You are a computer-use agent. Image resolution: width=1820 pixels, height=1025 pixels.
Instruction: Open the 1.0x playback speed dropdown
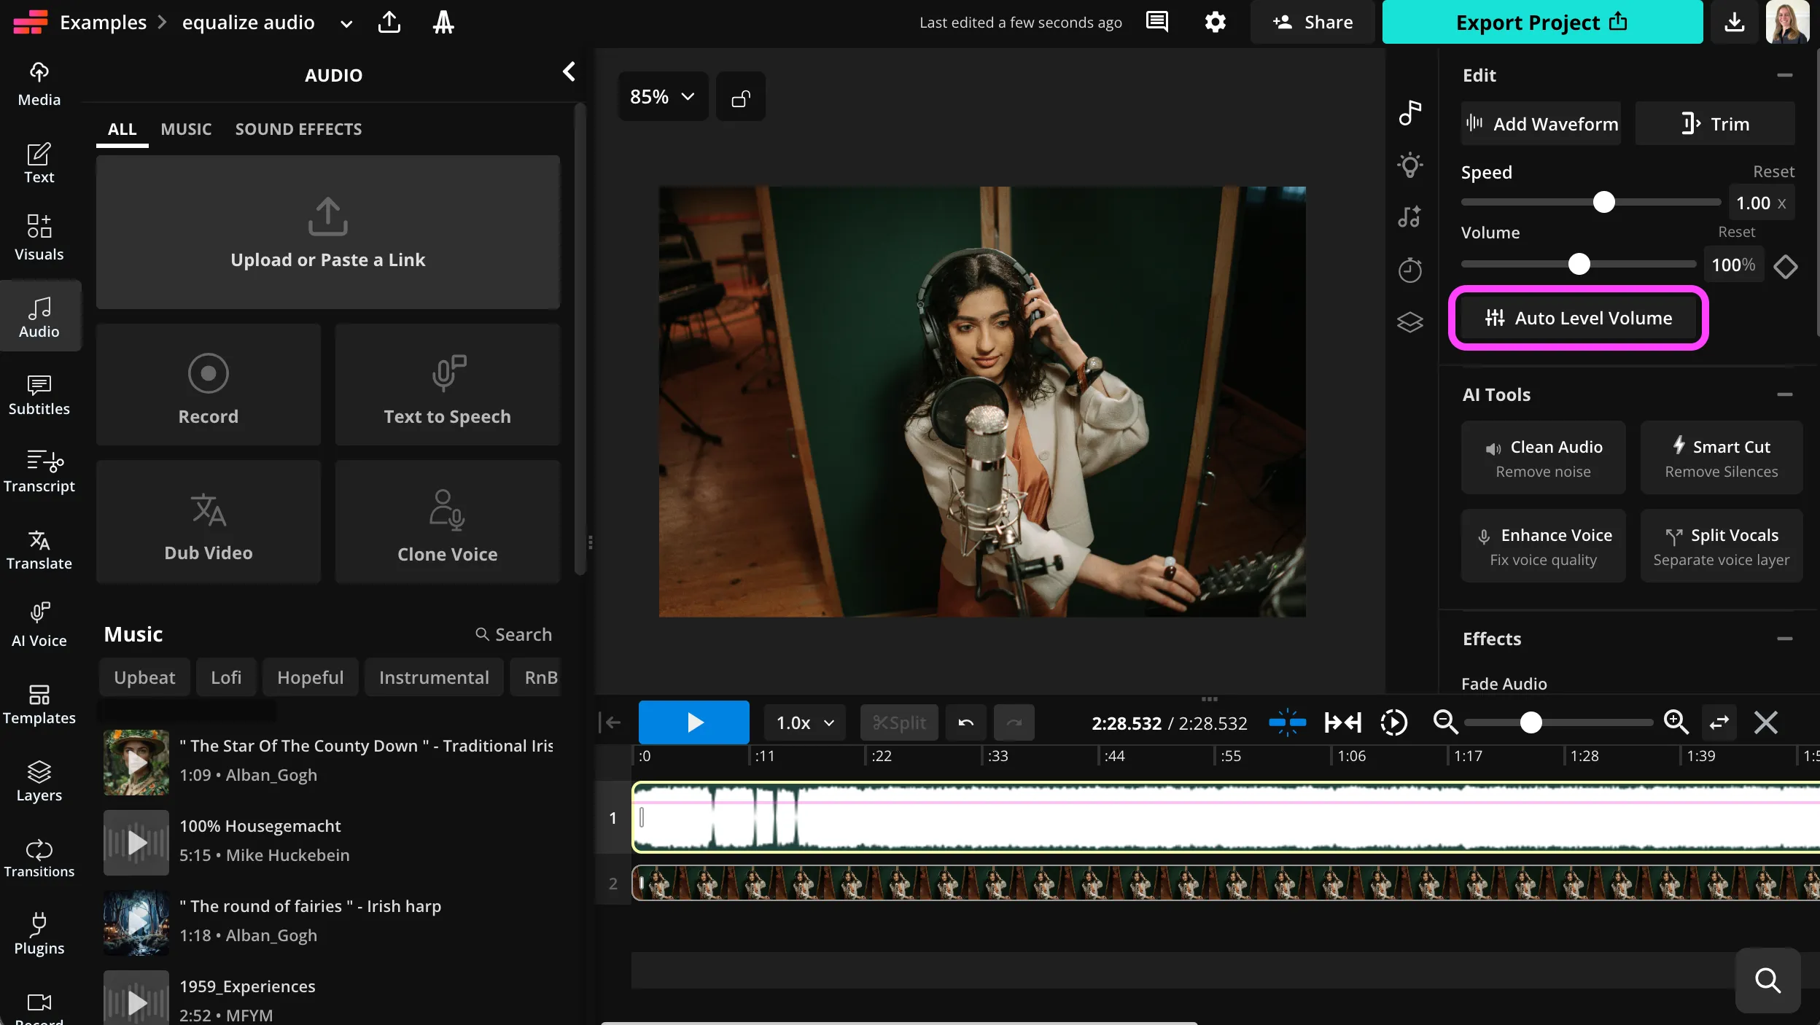pos(804,722)
